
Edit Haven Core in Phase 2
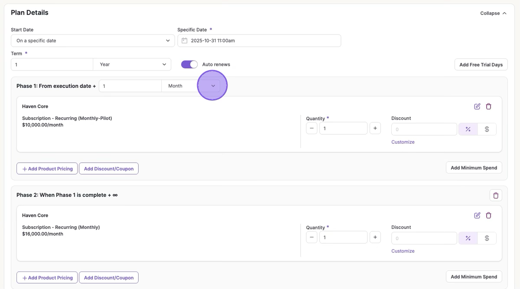pyautogui.click(x=477, y=215)
